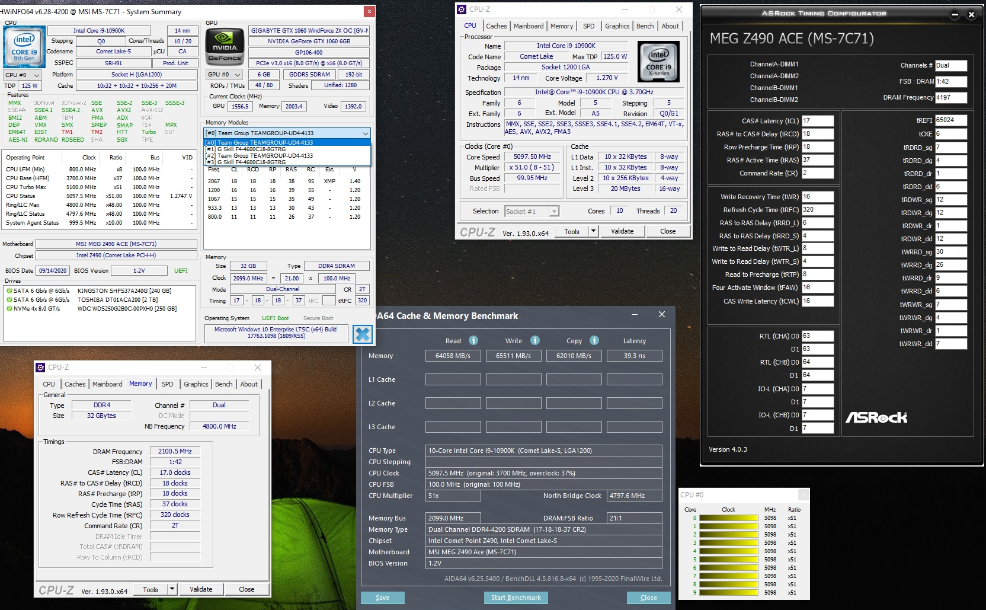Click the Memory Latency result 39.3 ns
Screen dimensions: 986x610
pos(635,356)
